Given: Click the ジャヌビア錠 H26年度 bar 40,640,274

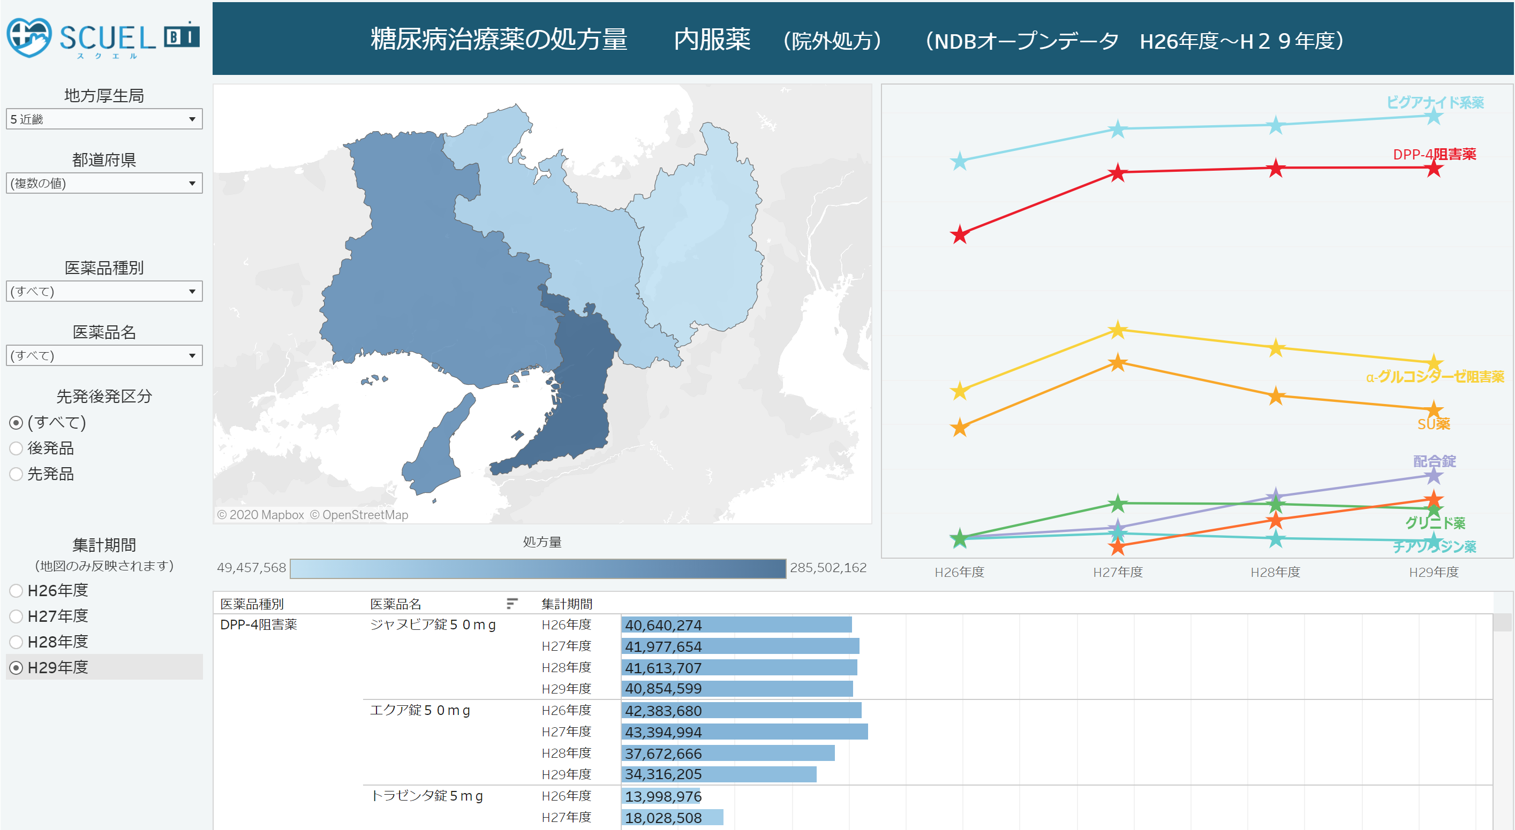Looking at the screenshot, I should click(x=736, y=625).
